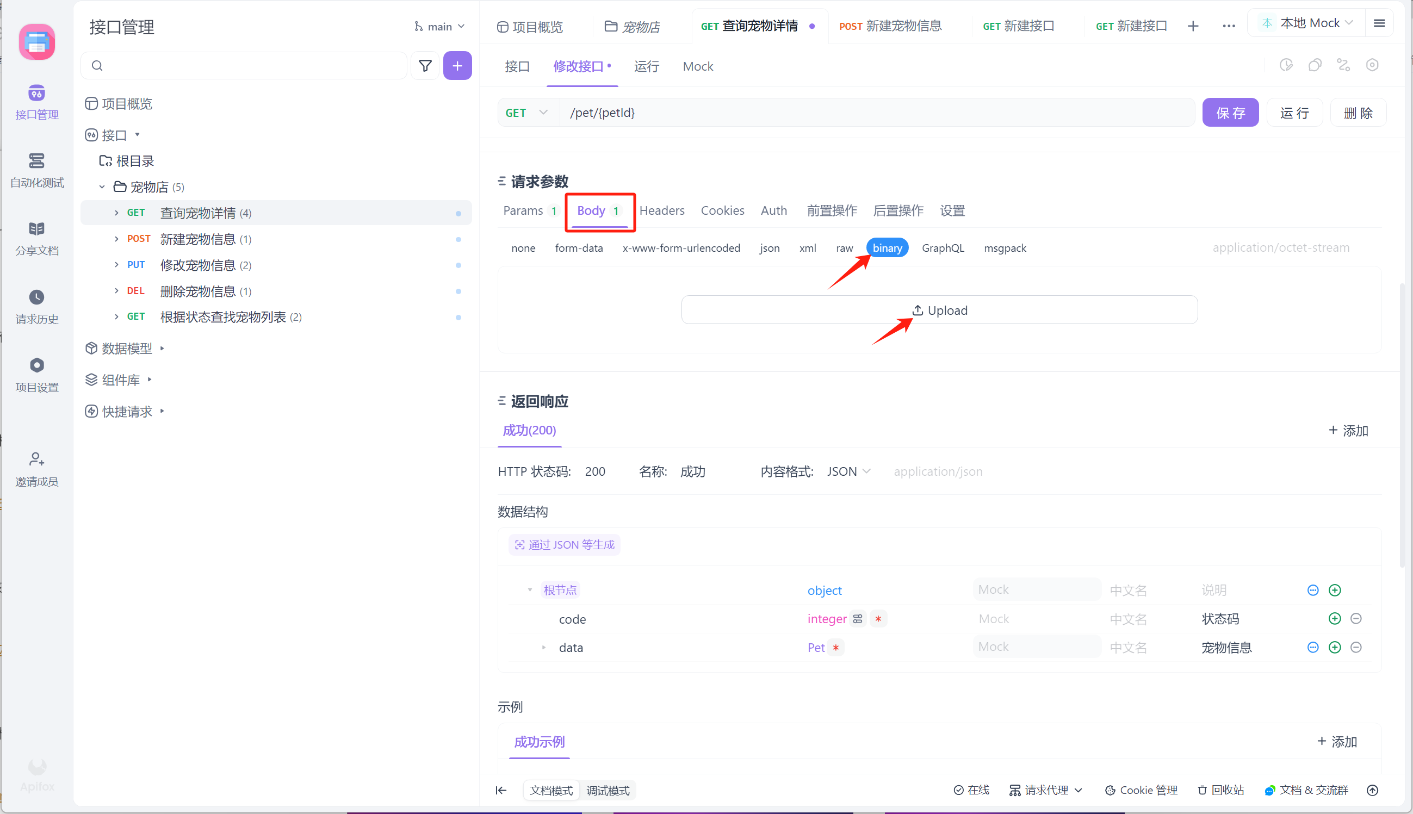Switch to 调试模式 mode
Image resolution: width=1413 pixels, height=814 pixels.
[608, 791]
